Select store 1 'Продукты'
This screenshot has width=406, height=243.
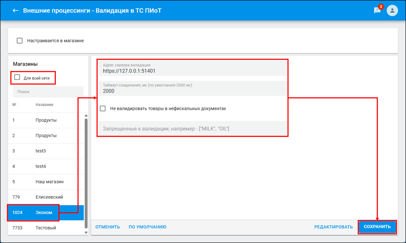coord(46,120)
